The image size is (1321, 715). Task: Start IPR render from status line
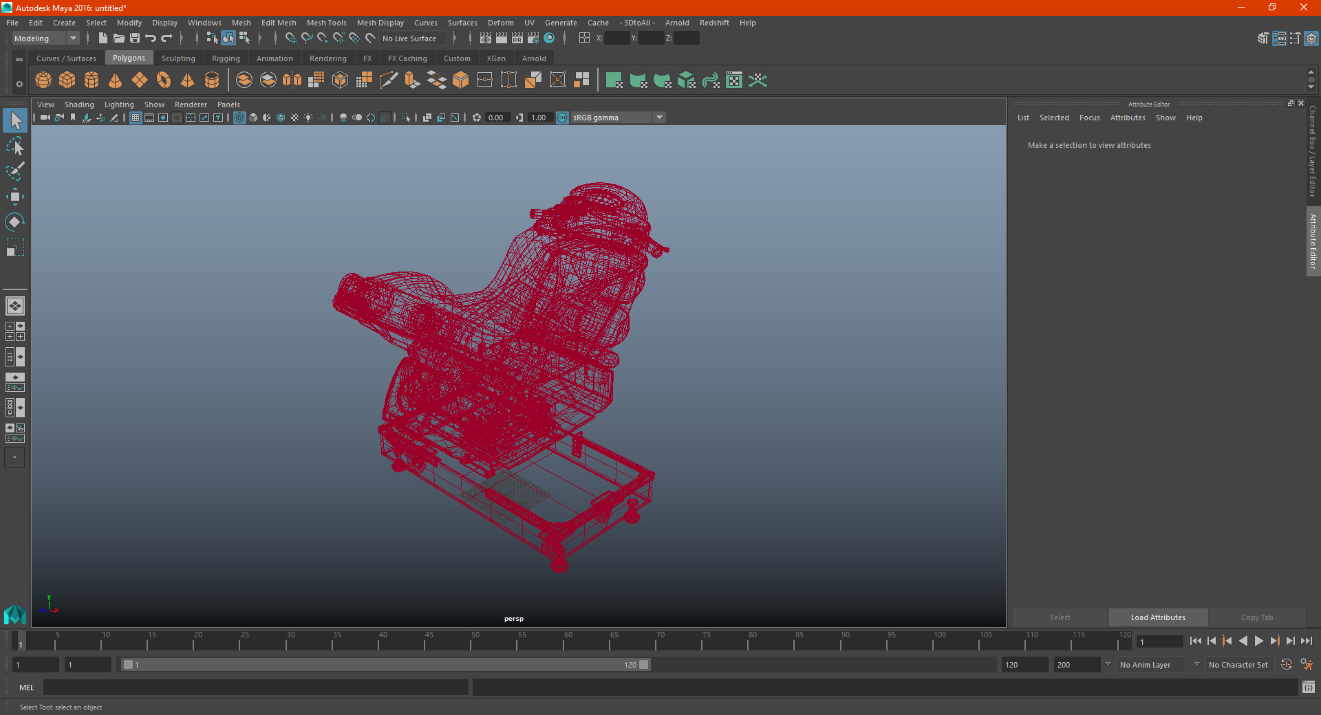pos(517,38)
